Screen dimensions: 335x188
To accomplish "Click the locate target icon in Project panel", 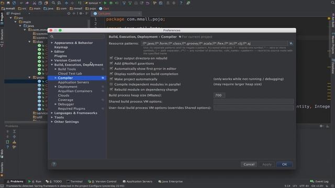I will click(x=69, y=13).
